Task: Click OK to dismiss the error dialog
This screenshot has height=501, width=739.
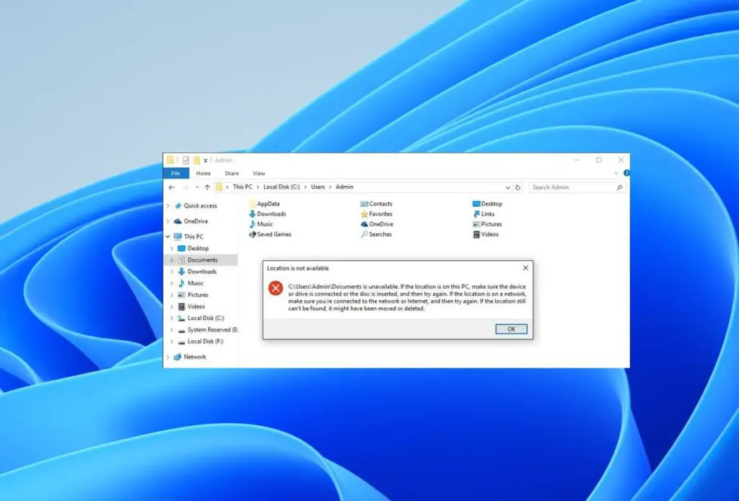Action: (511, 329)
